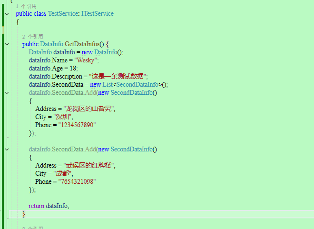
Task: Click dataInfo.Name property in assignment
Action: [48, 60]
